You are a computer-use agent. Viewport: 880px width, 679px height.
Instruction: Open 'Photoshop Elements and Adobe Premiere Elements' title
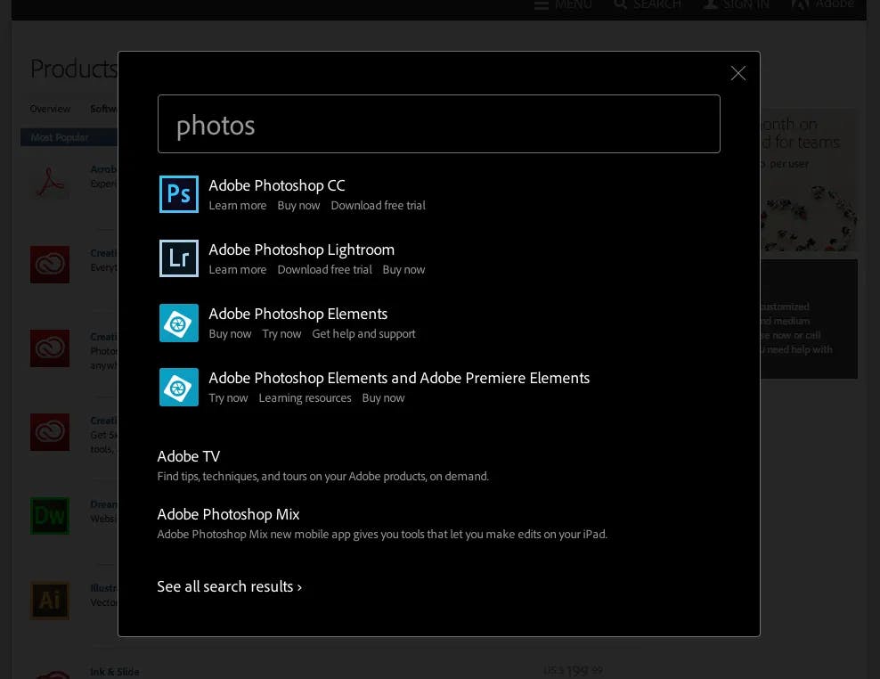(399, 378)
